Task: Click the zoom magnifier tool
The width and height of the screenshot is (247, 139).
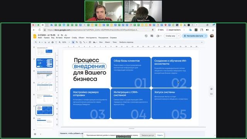Action: [x=60, y=42]
